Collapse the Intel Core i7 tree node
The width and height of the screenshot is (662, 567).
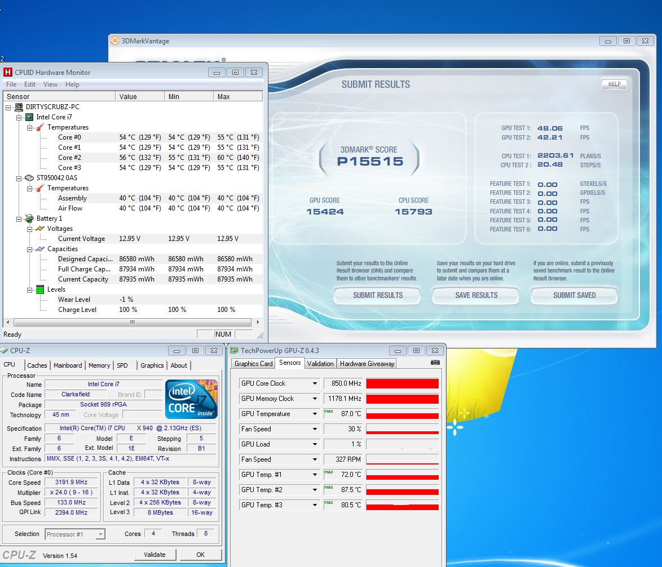point(19,118)
